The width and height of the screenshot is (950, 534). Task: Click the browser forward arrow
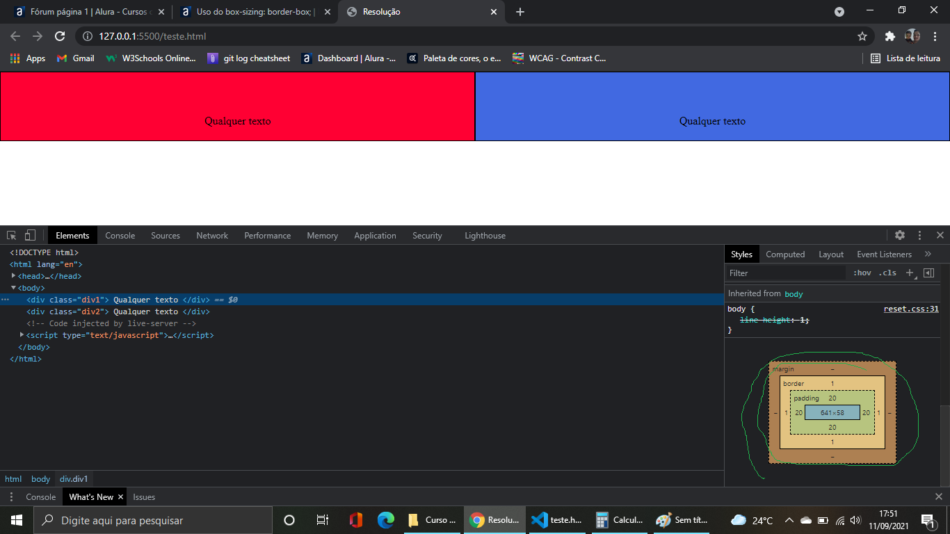pyautogui.click(x=38, y=36)
